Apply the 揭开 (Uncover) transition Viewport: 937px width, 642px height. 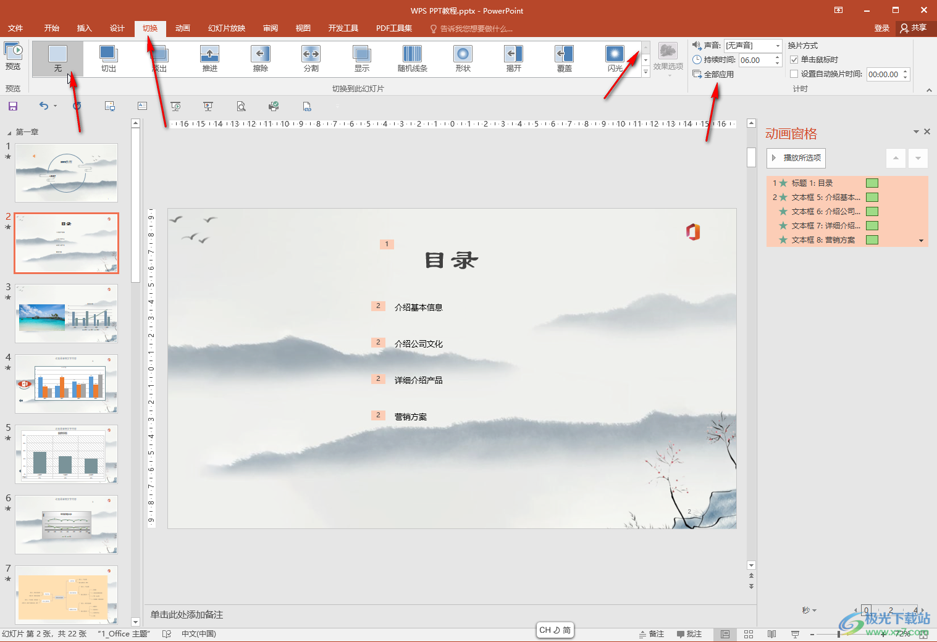pyautogui.click(x=514, y=59)
